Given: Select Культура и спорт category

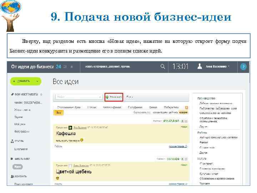Looking at the screenshot, I should (209, 174).
